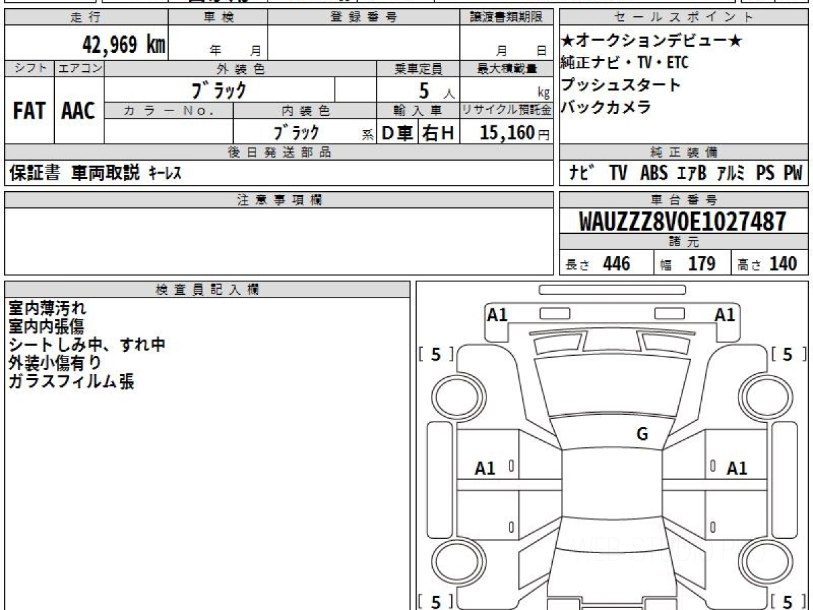Select the recycle deposit value 15,160円
The image size is (813, 610).
(x=514, y=133)
